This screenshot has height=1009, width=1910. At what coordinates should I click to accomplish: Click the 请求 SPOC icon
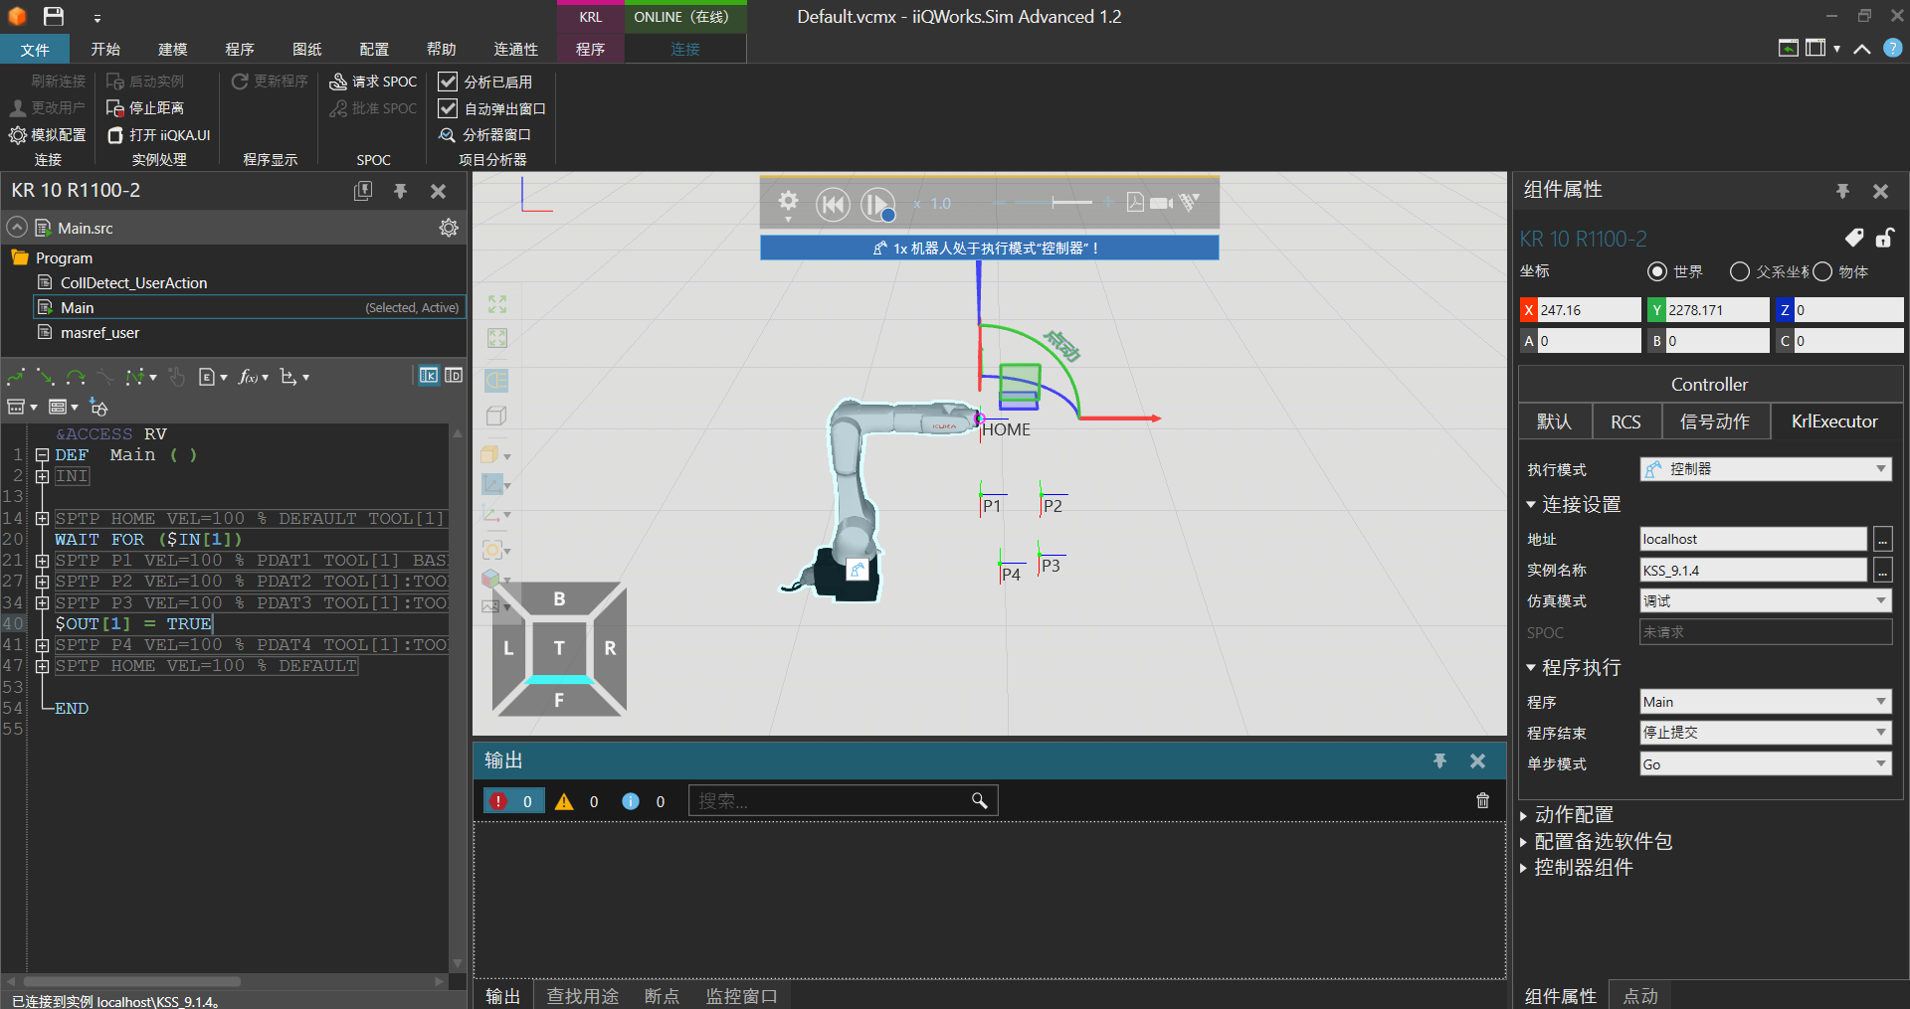click(338, 82)
